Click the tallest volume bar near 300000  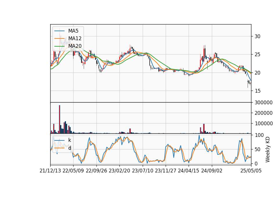pyautogui.click(x=60, y=119)
